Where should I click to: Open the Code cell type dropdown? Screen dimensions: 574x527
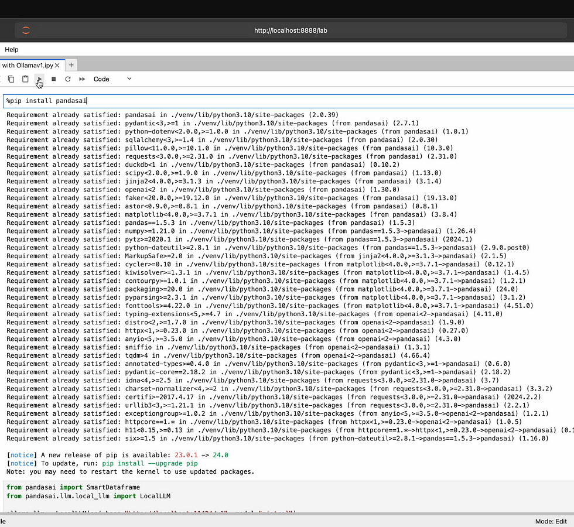click(x=112, y=79)
